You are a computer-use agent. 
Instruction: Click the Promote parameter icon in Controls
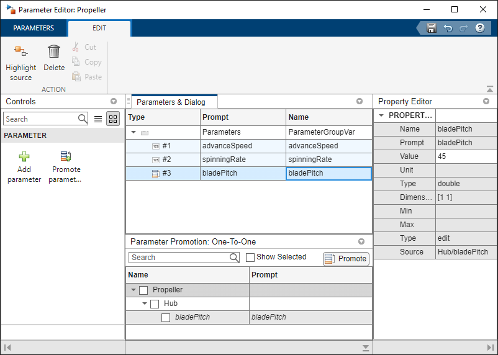tap(66, 156)
